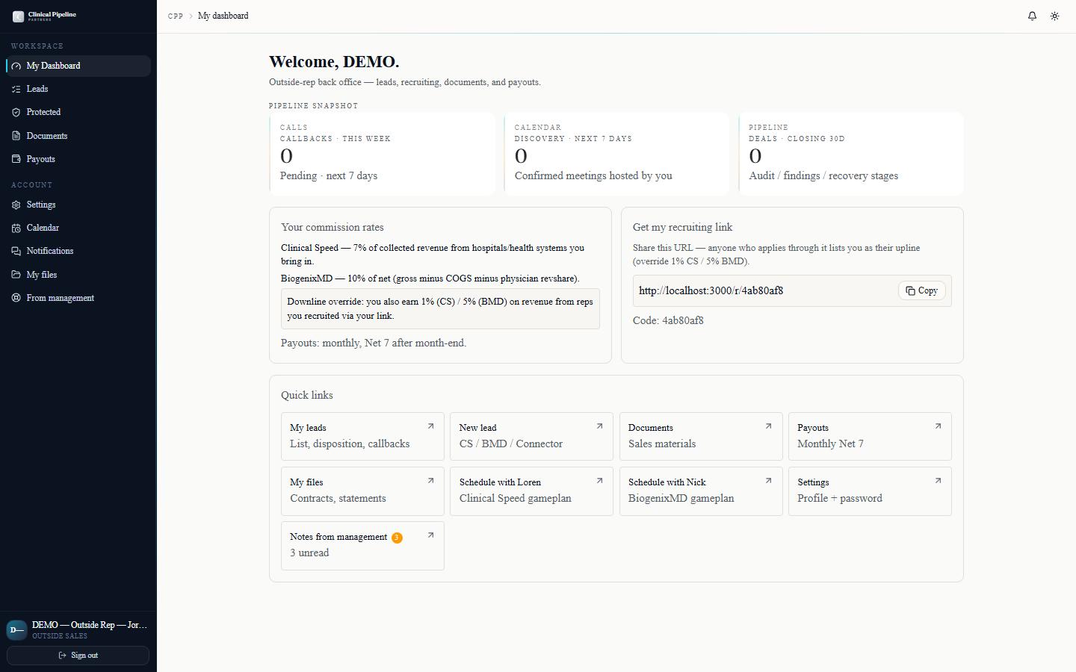Open the Callbacks this week snapshot card
The image size is (1076, 672).
tap(382, 154)
